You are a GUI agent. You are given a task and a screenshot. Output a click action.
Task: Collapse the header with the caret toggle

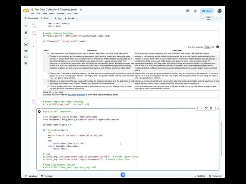coord(220,18)
